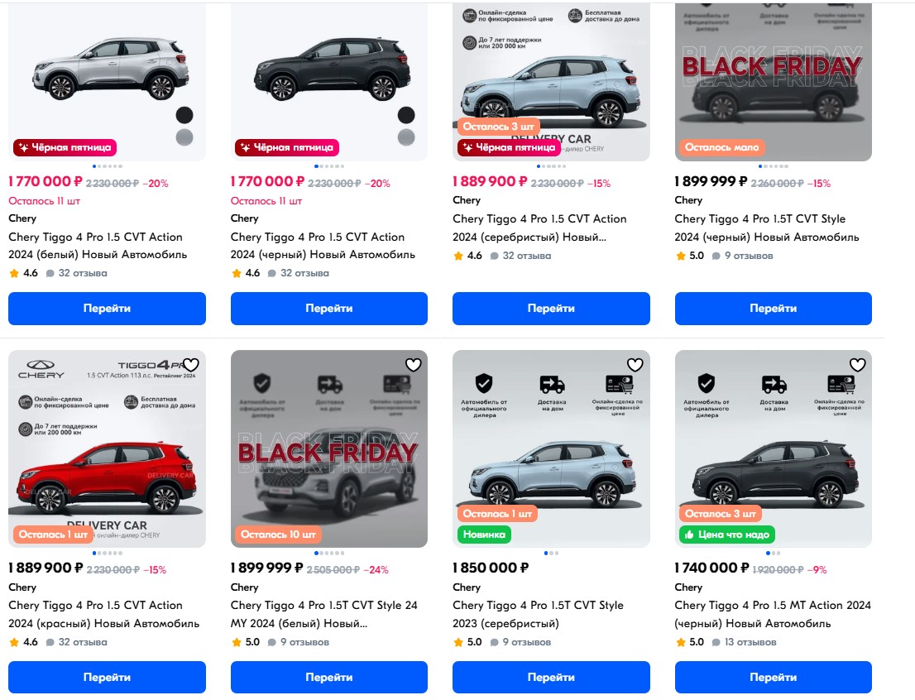Click Перейти for white Tiggo at 1 770 000 ₽
The height and width of the screenshot is (700, 915).
(107, 309)
